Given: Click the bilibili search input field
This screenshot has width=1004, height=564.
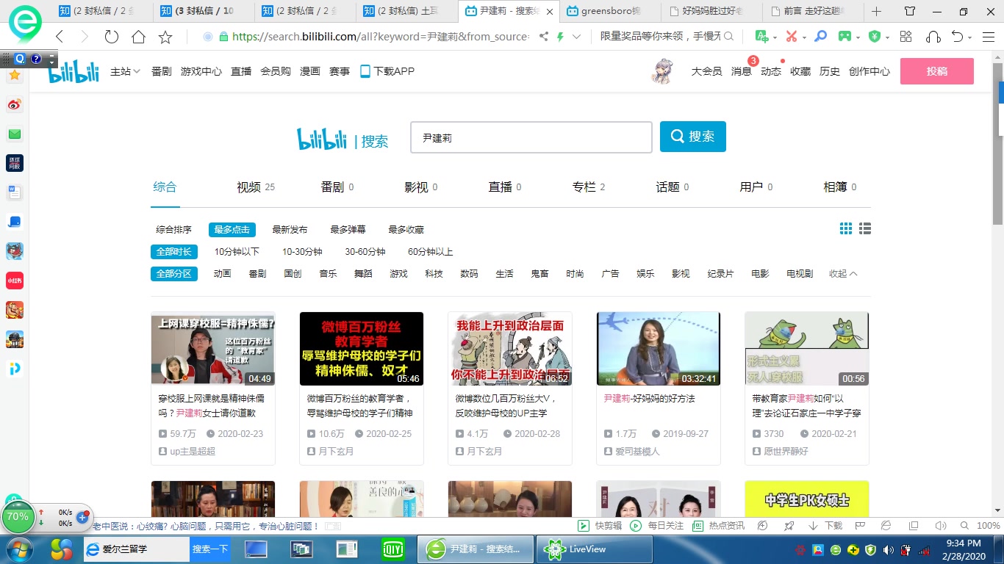Looking at the screenshot, I should (x=531, y=137).
